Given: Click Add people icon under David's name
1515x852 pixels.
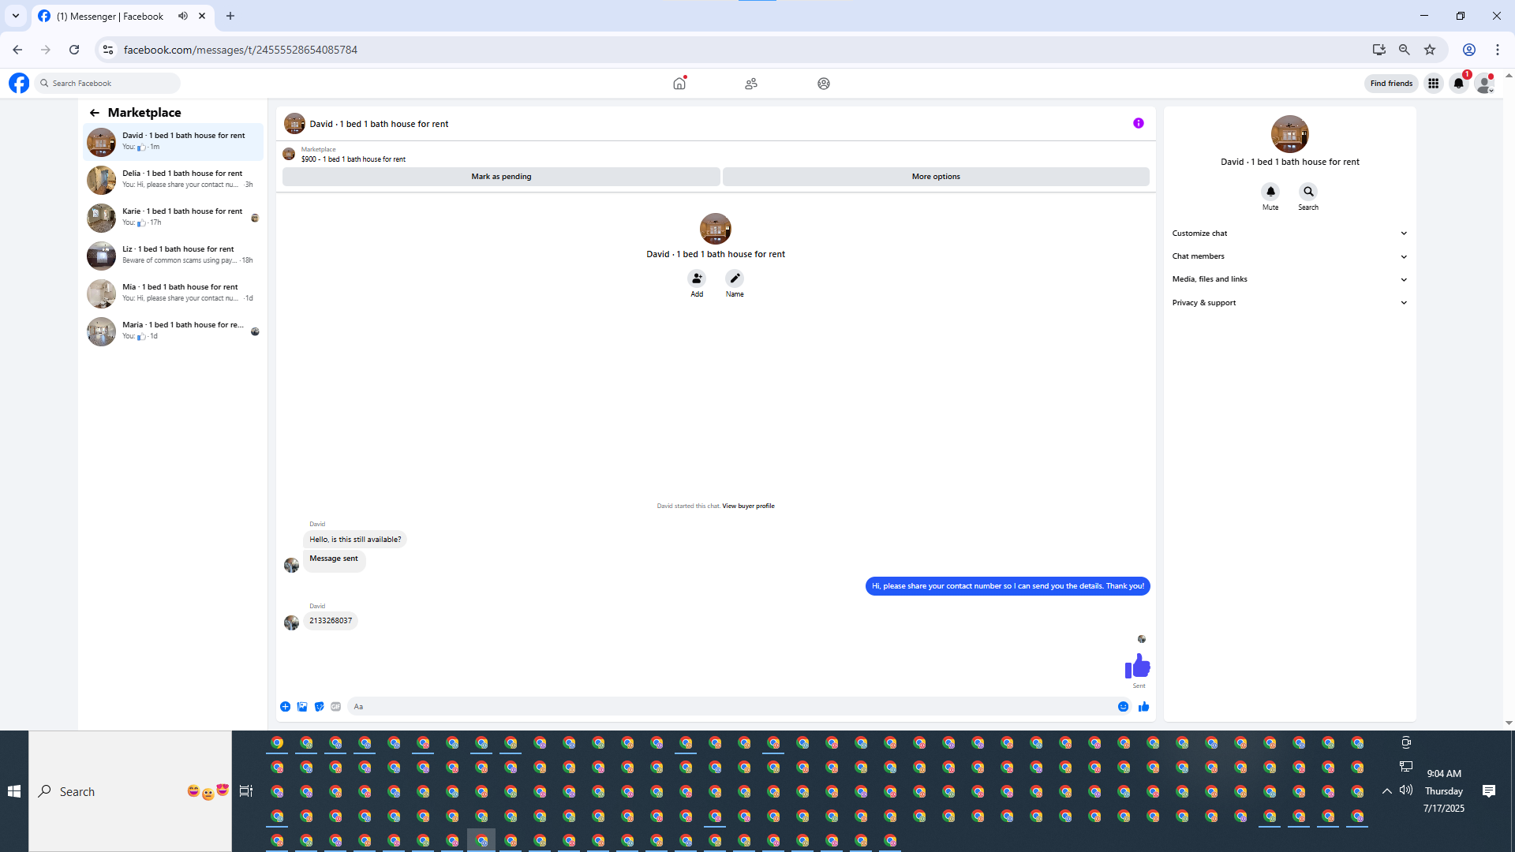Looking at the screenshot, I should pos(697,278).
